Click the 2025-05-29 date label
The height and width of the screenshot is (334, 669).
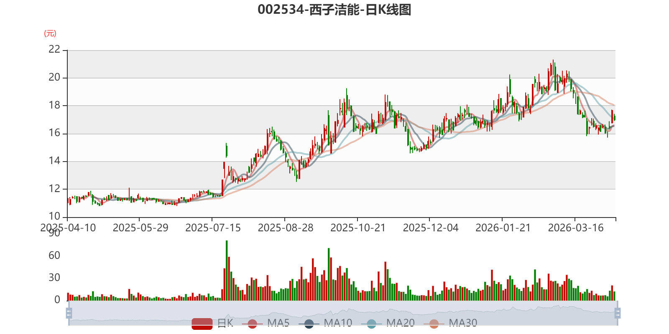(x=140, y=228)
